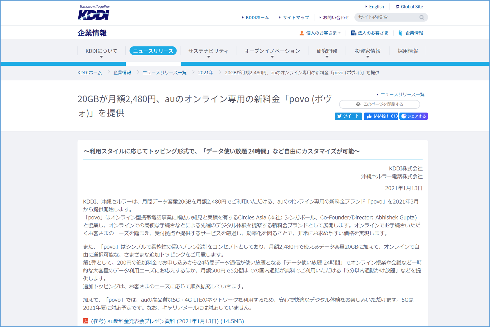The width and height of the screenshot is (490, 327).
Task: Click 2021年 in the breadcrumb
Action: tap(206, 73)
